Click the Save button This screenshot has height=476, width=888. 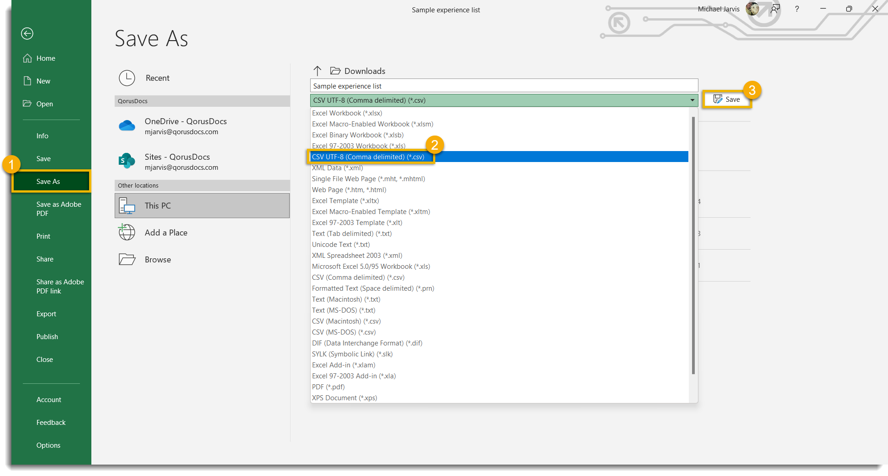(727, 99)
